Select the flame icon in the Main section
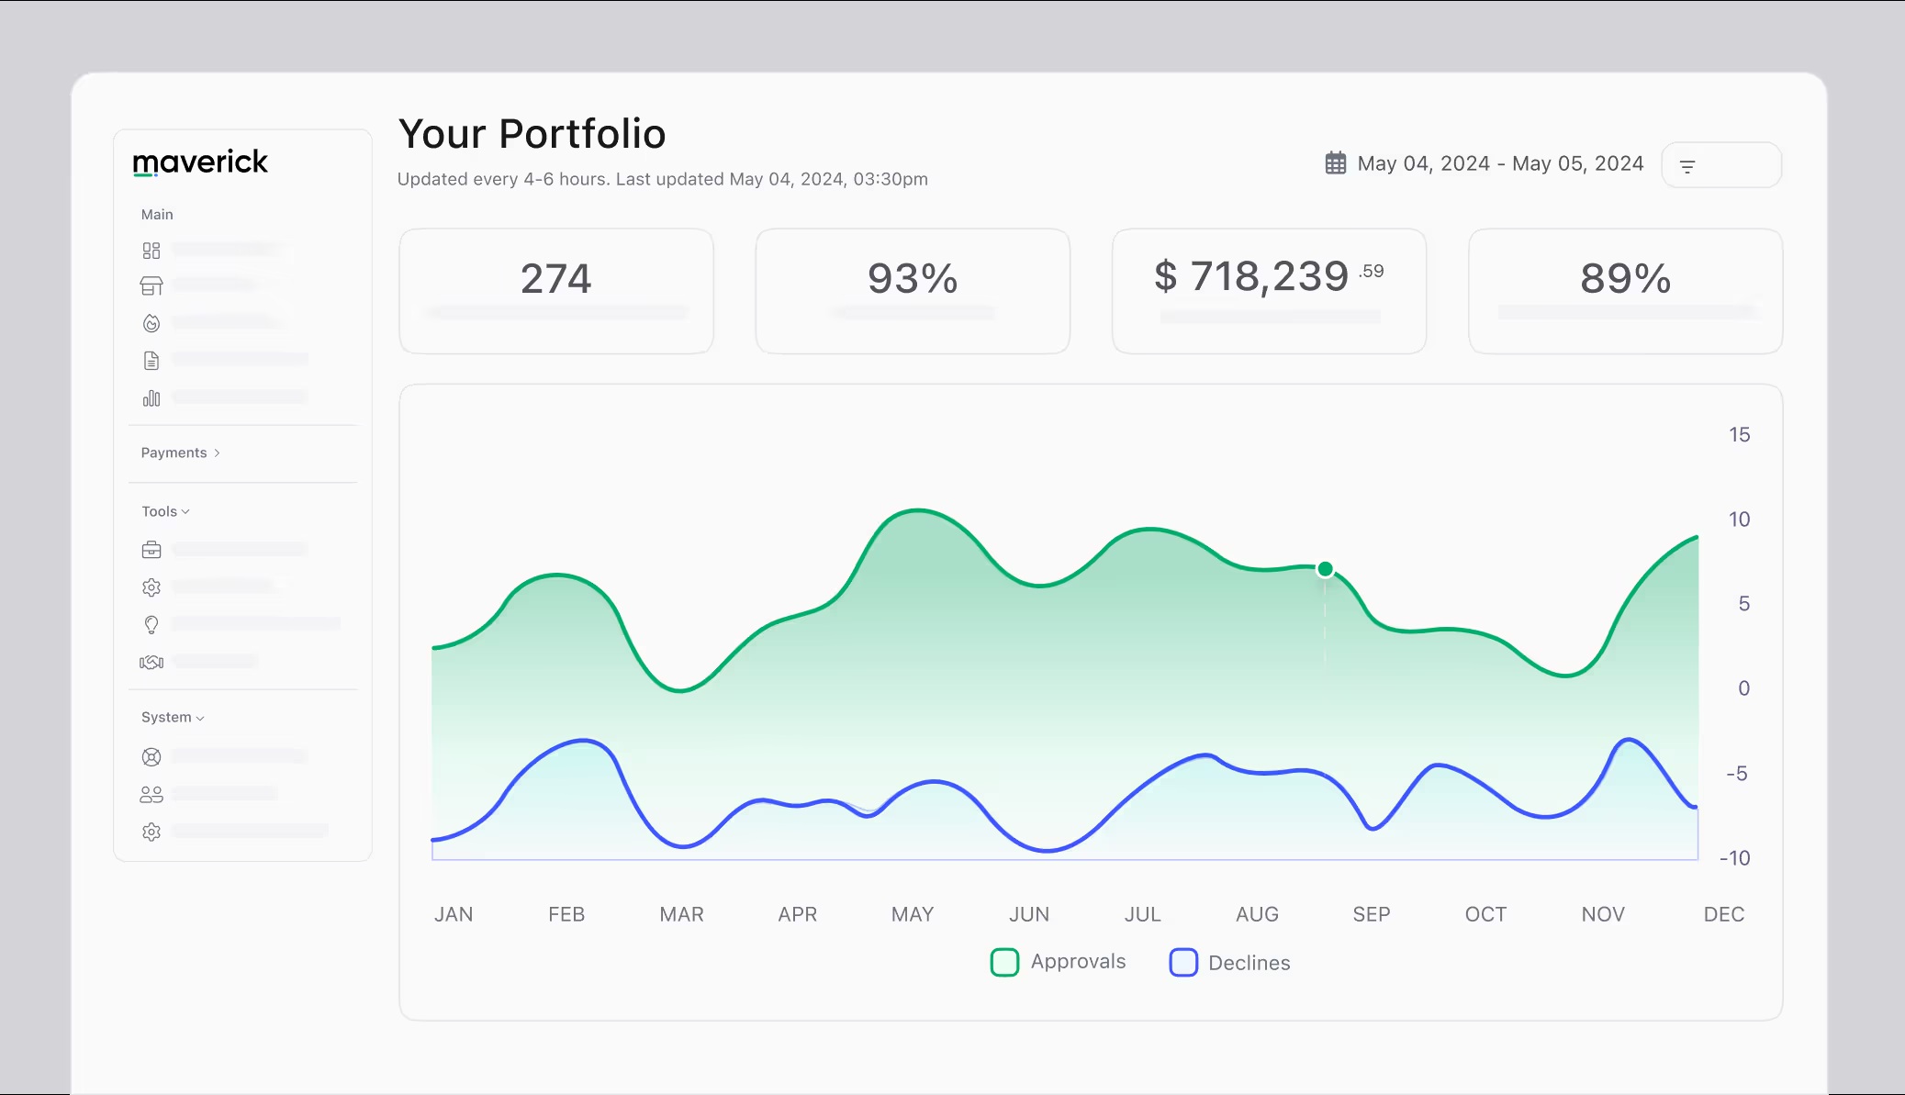 pos(151,323)
